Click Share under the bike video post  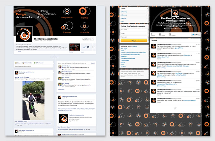[x=26, y=121]
